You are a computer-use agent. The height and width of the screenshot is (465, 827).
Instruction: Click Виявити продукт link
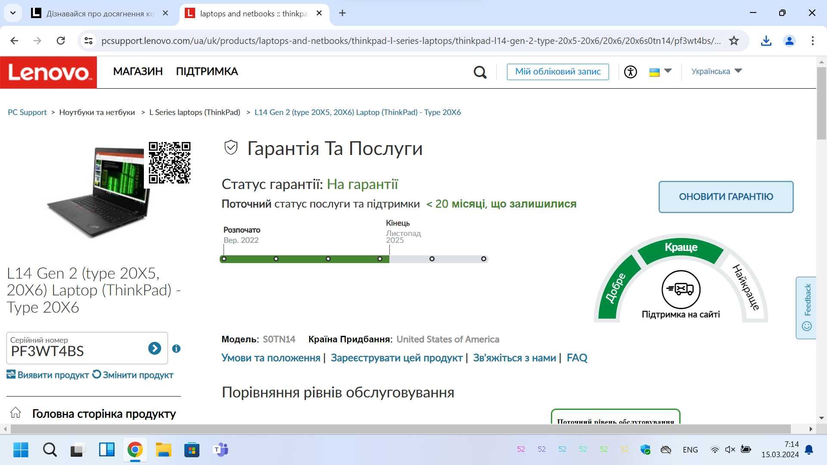(x=48, y=375)
